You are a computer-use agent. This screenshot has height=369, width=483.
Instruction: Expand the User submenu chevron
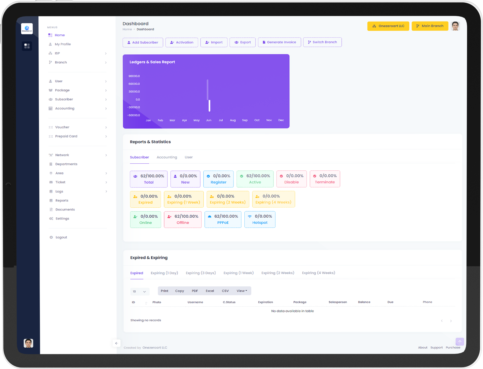pyautogui.click(x=106, y=81)
